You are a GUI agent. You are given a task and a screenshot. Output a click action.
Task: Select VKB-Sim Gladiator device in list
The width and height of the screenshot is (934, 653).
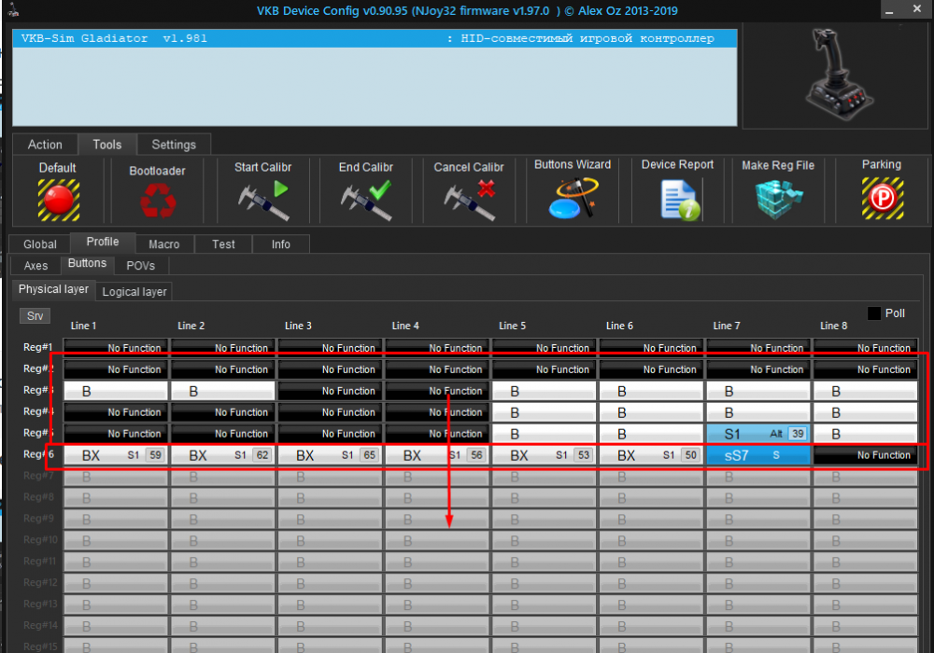(375, 38)
